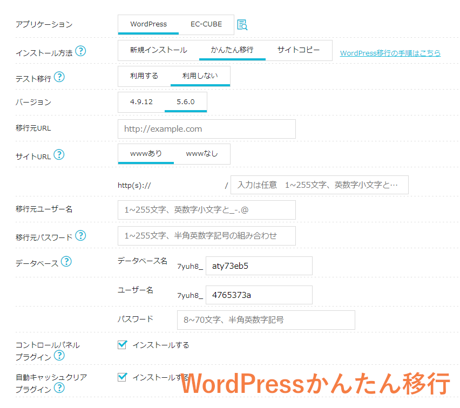The image size is (460, 408).
Task: Choose 新規インストール install method
Action: pyautogui.click(x=159, y=50)
